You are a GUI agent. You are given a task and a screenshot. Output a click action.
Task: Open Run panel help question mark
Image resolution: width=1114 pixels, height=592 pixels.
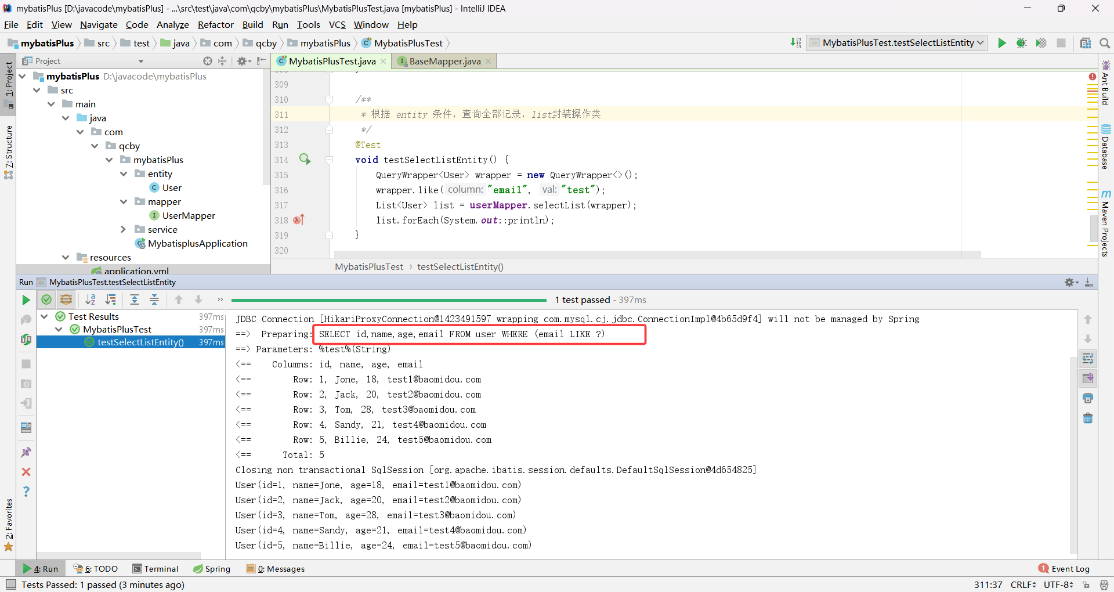coord(26,492)
